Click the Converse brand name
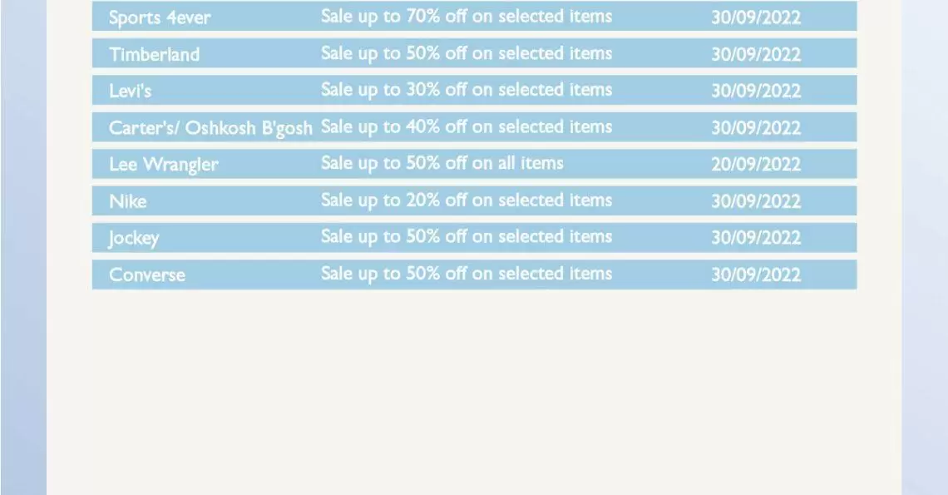This screenshot has width=948, height=495. pyautogui.click(x=147, y=275)
